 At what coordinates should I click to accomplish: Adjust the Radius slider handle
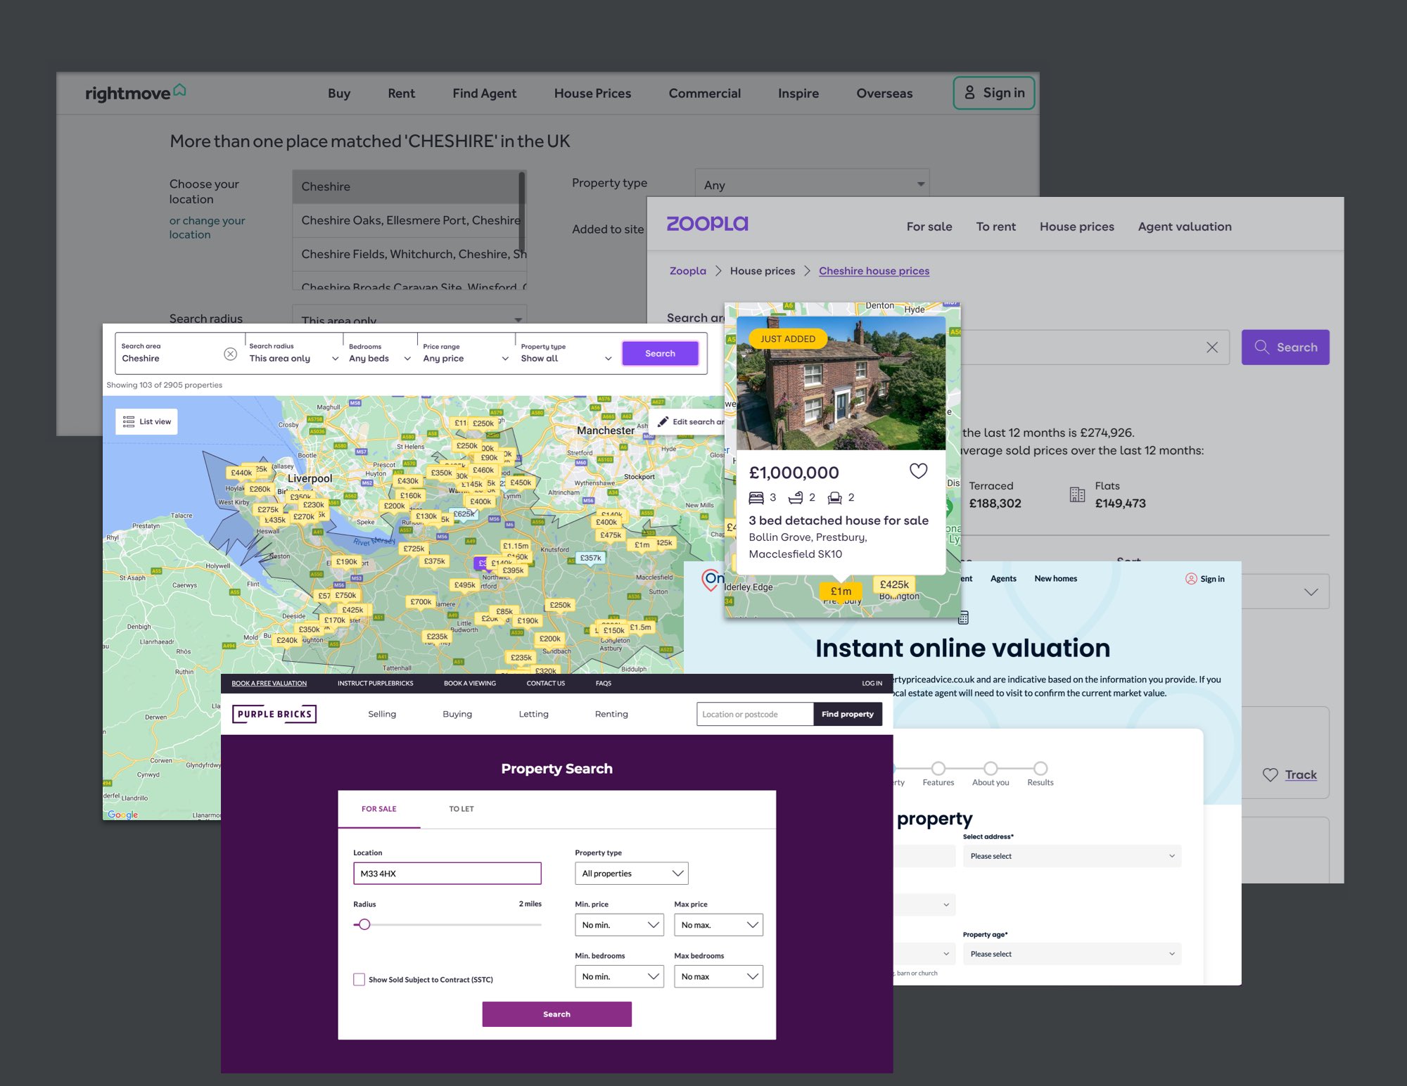(364, 924)
